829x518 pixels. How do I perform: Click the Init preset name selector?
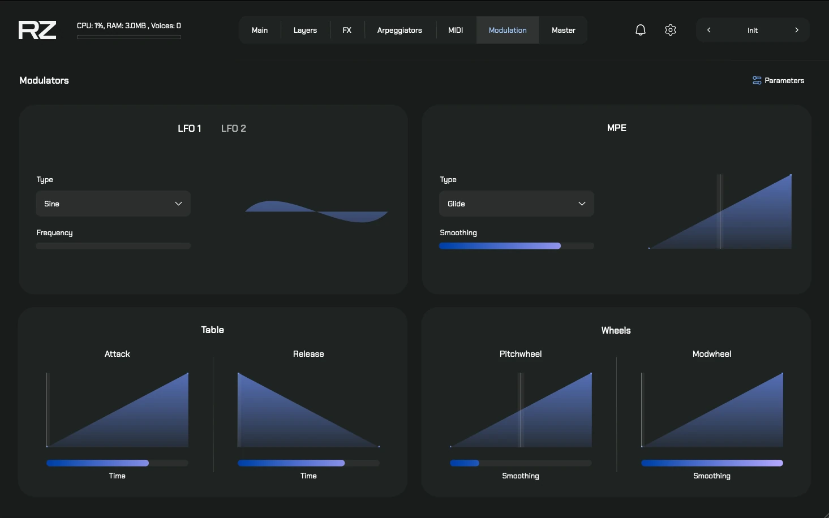(x=752, y=31)
